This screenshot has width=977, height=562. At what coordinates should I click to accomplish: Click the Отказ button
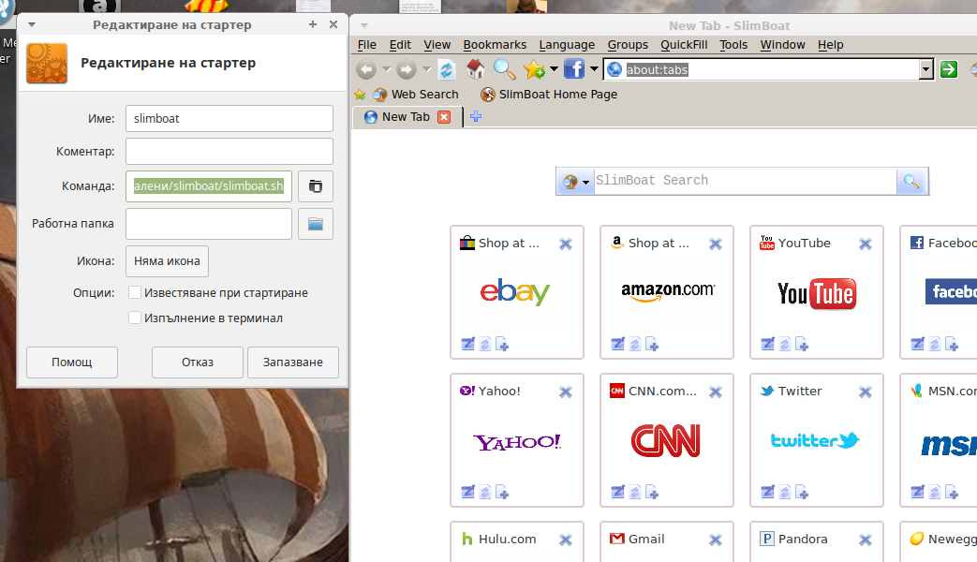click(x=198, y=362)
